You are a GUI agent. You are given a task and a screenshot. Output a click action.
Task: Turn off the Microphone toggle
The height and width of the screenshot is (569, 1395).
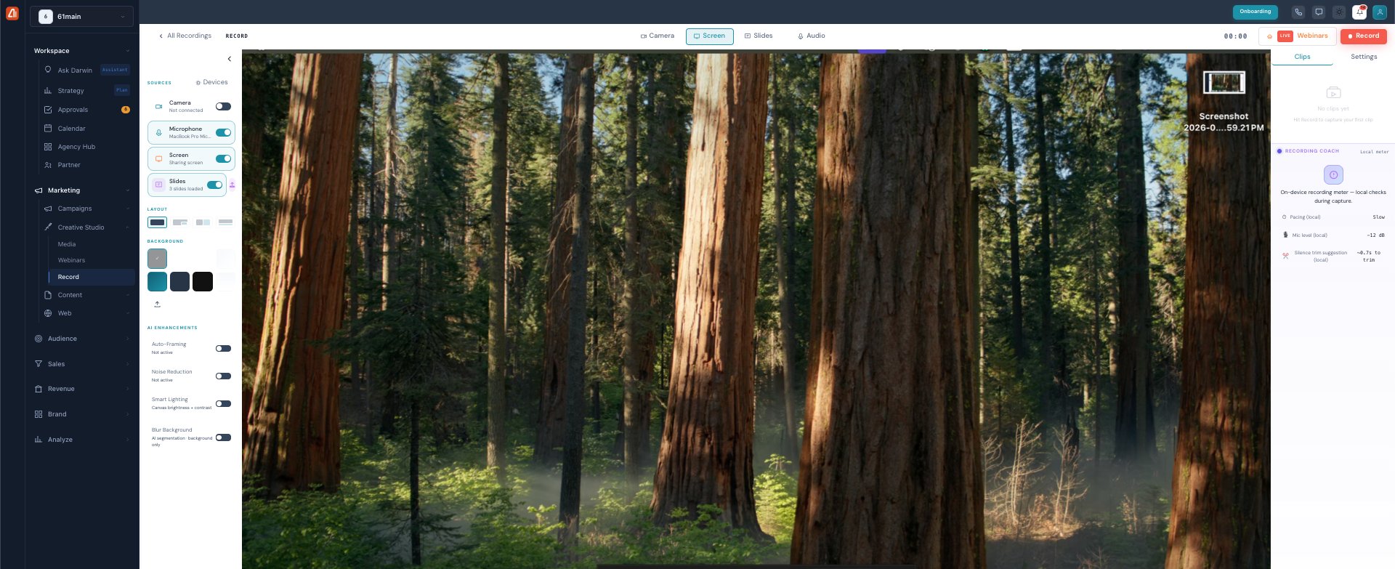[223, 132]
